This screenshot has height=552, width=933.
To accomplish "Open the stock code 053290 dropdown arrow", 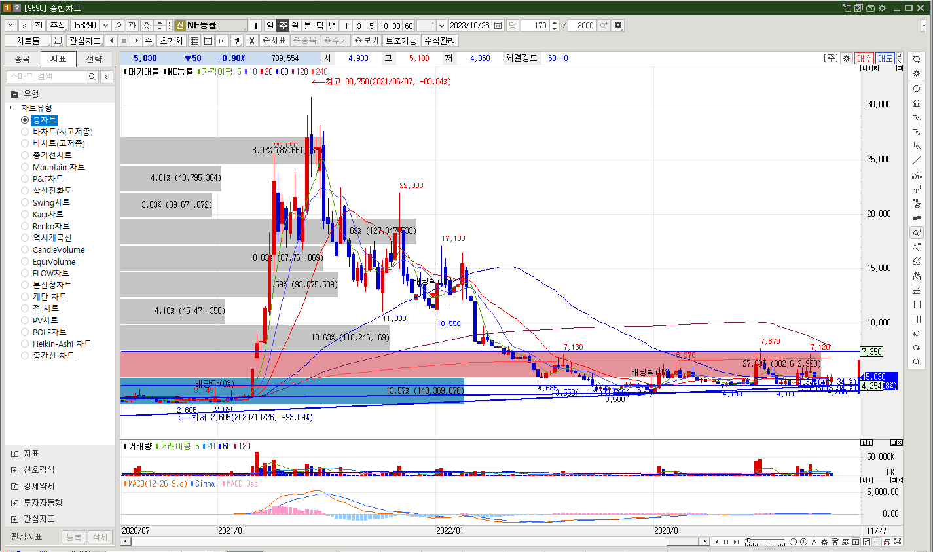I will tap(105, 26).
